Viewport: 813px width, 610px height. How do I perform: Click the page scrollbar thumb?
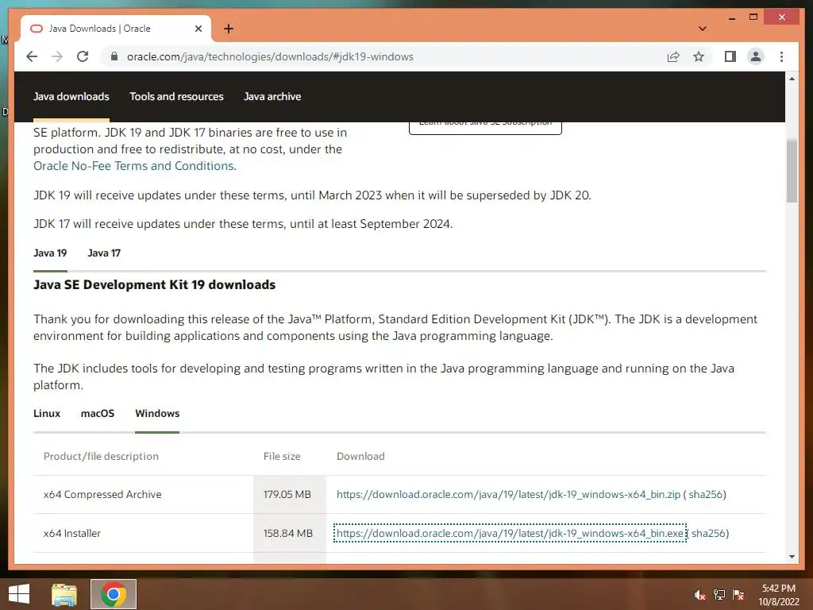(x=792, y=172)
